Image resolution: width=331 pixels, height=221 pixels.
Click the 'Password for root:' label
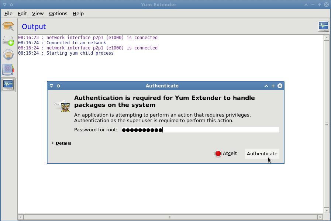click(96, 130)
